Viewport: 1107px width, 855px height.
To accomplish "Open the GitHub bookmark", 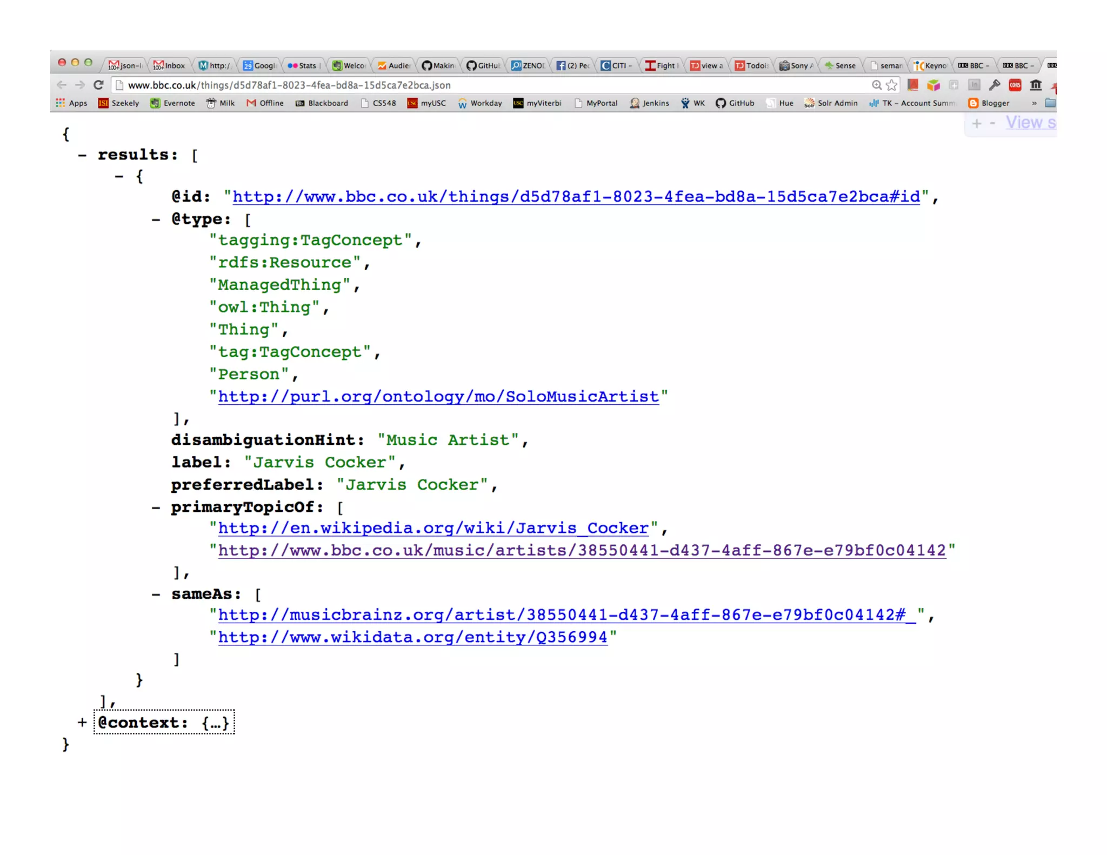I will click(x=735, y=103).
